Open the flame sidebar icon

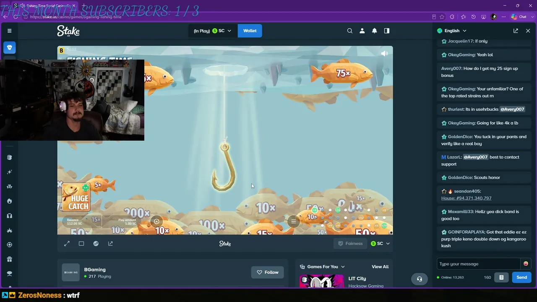[x=9, y=201]
